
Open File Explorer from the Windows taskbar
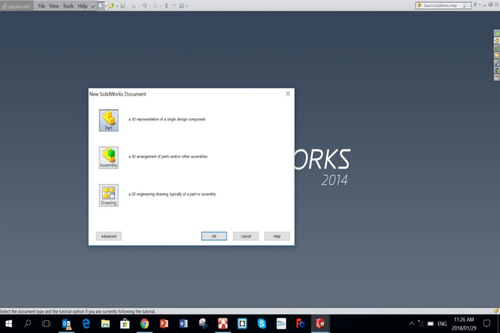coord(105,324)
